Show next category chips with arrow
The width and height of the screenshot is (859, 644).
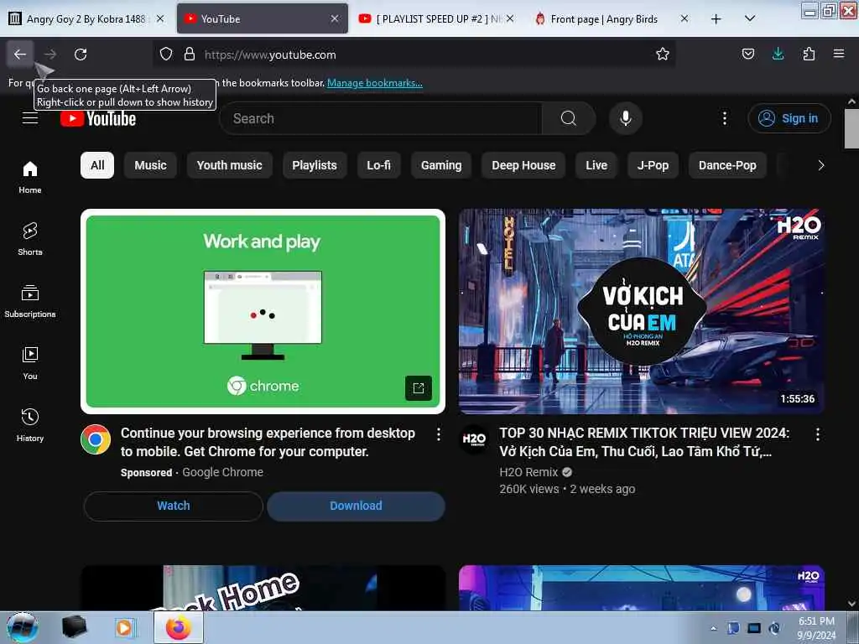(x=820, y=165)
